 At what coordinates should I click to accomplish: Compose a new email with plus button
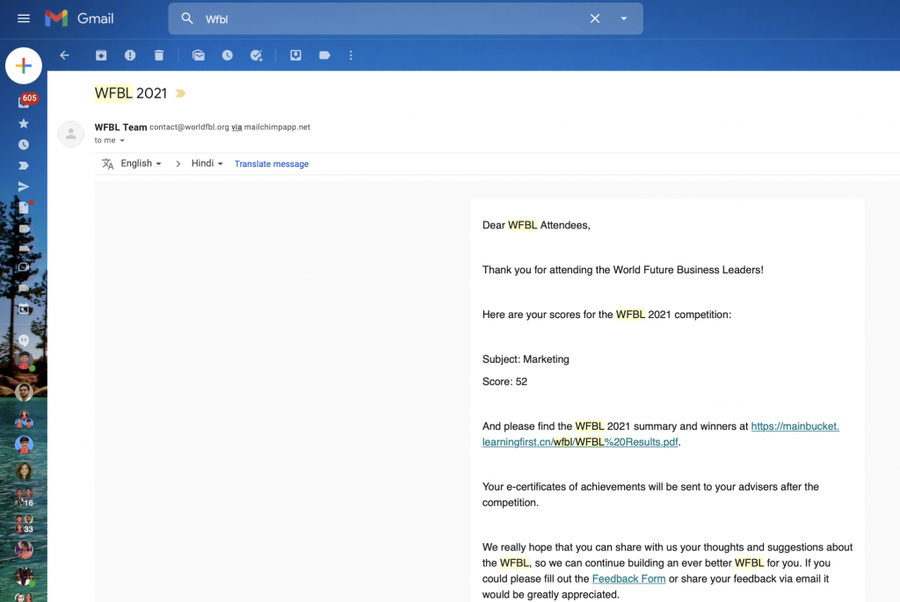[24, 65]
